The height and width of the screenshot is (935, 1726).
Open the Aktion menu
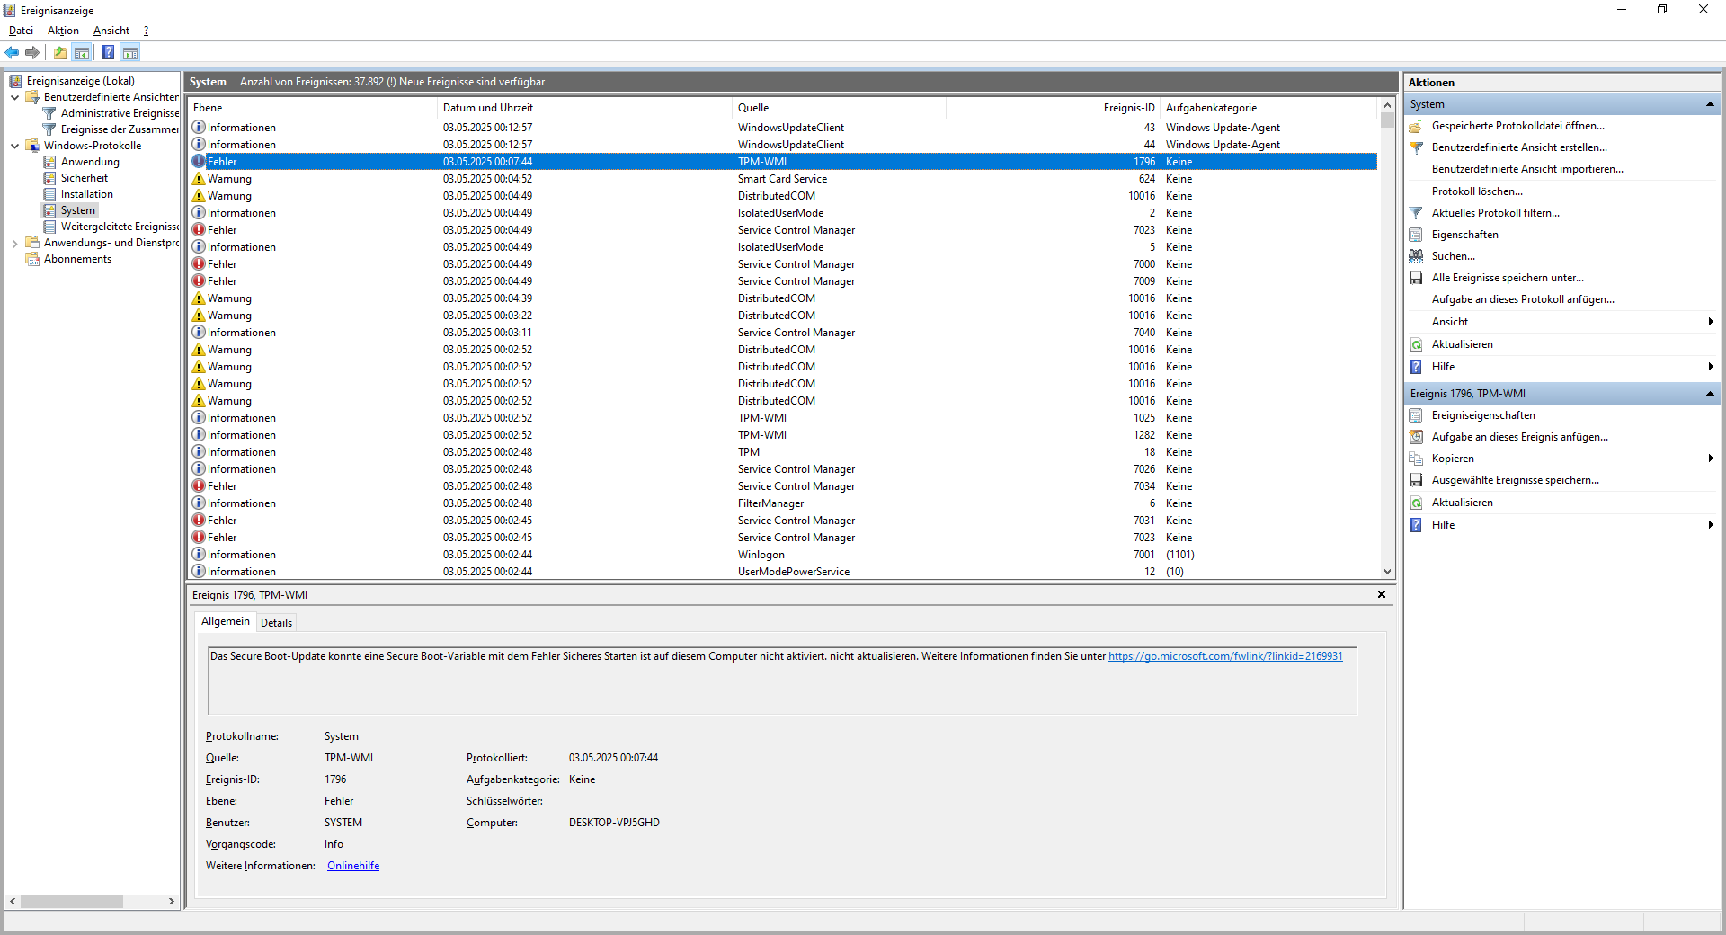click(x=63, y=31)
